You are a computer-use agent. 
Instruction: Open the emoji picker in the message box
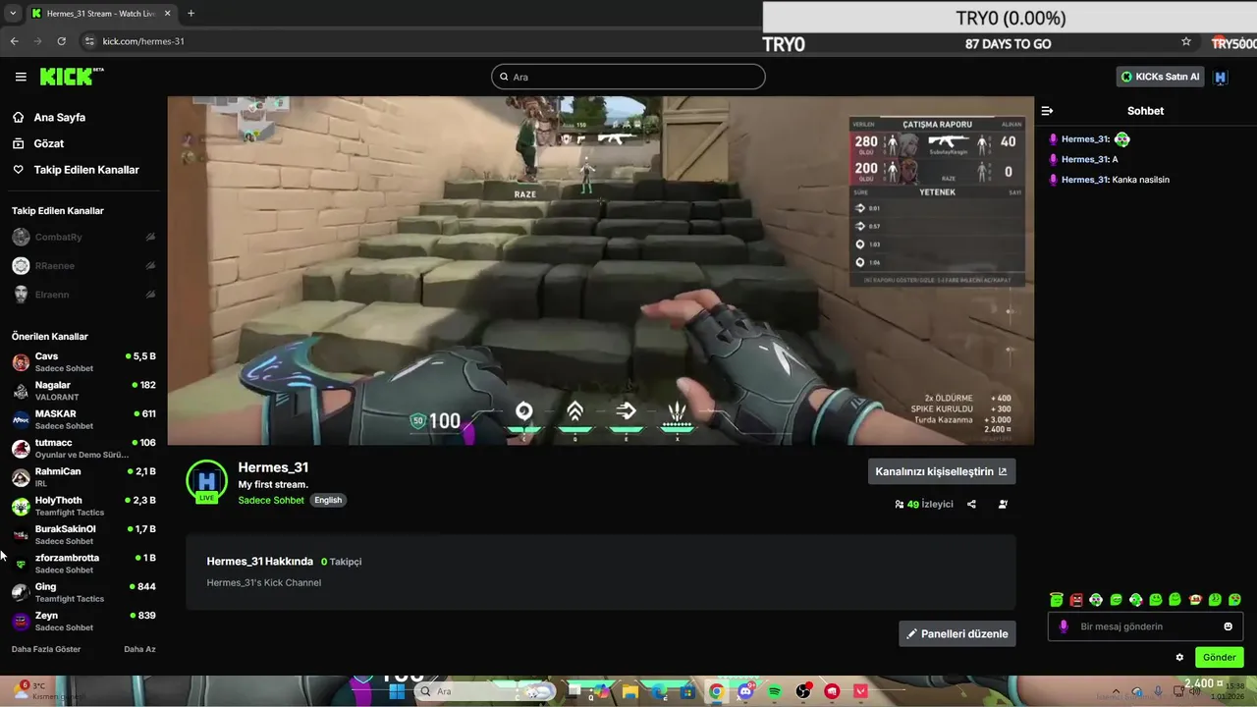[x=1228, y=626]
